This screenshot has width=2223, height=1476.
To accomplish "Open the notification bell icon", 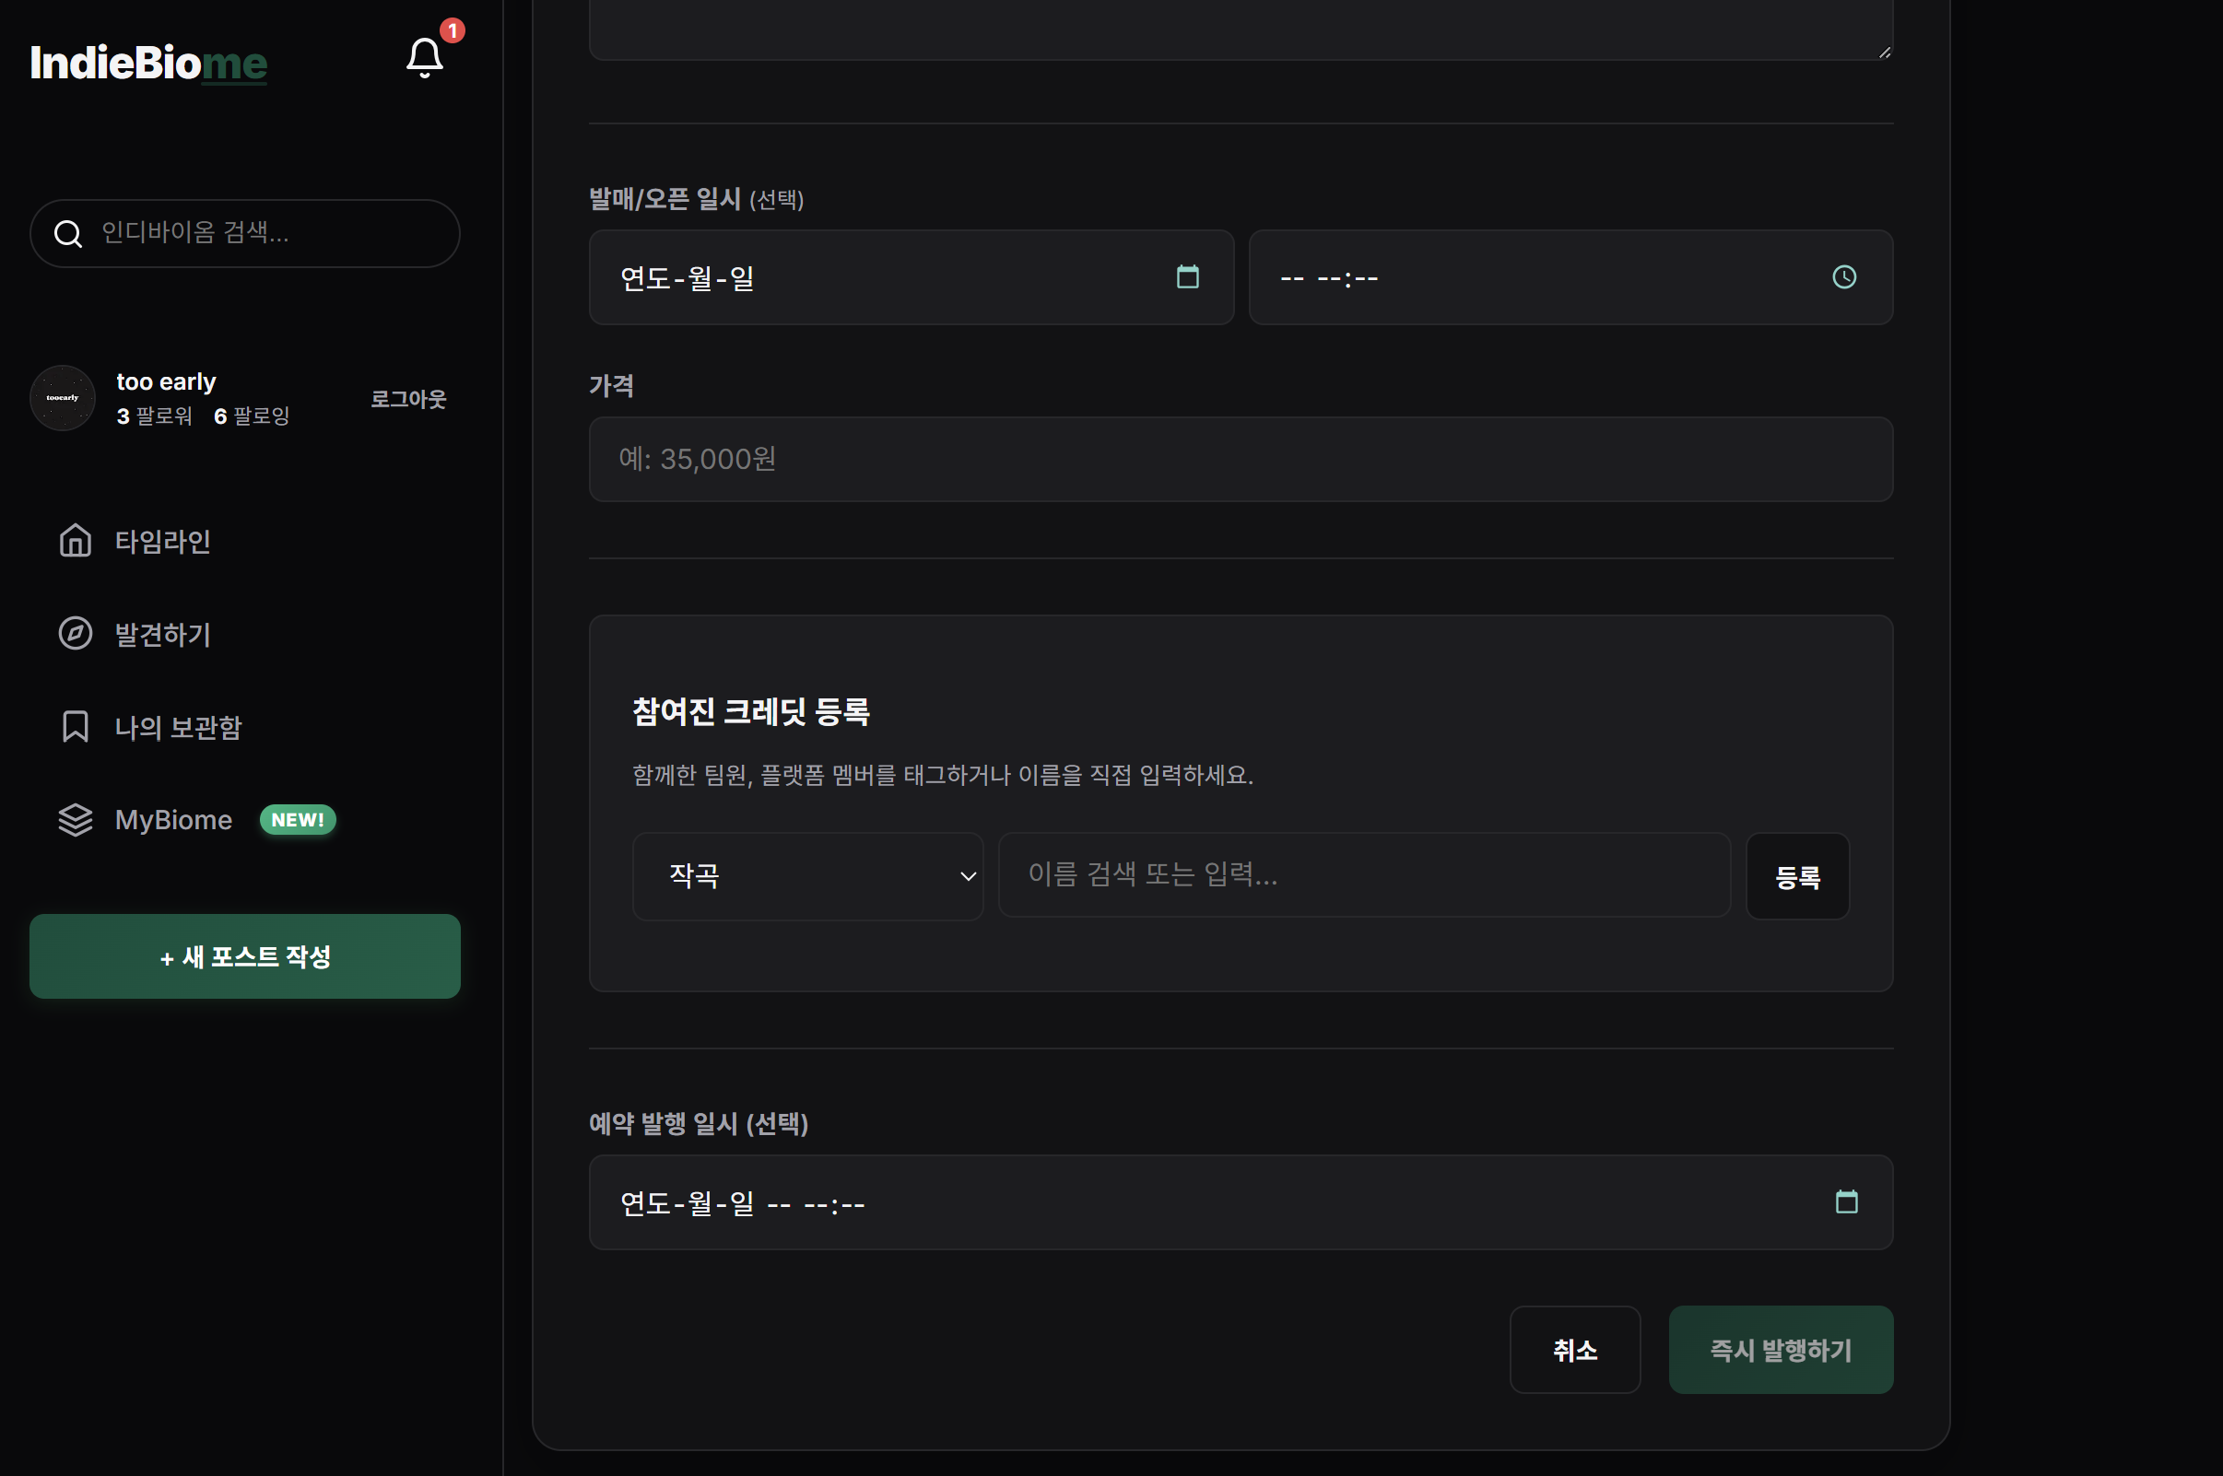I will (424, 58).
